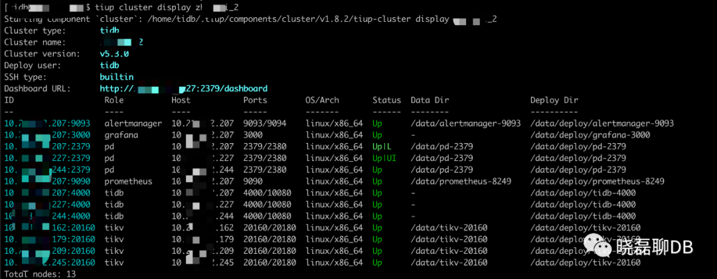The image size is (717, 279).
Task: Click the ID ending in 209:20160
Action: [49, 251]
